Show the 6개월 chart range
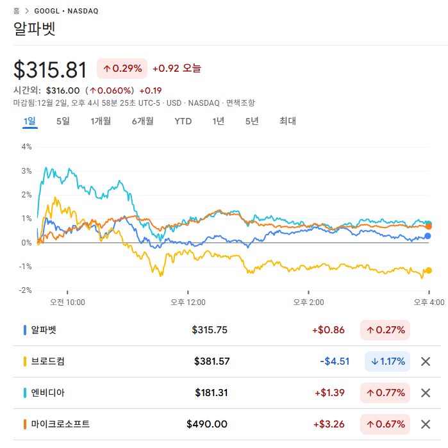 pos(143,121)
